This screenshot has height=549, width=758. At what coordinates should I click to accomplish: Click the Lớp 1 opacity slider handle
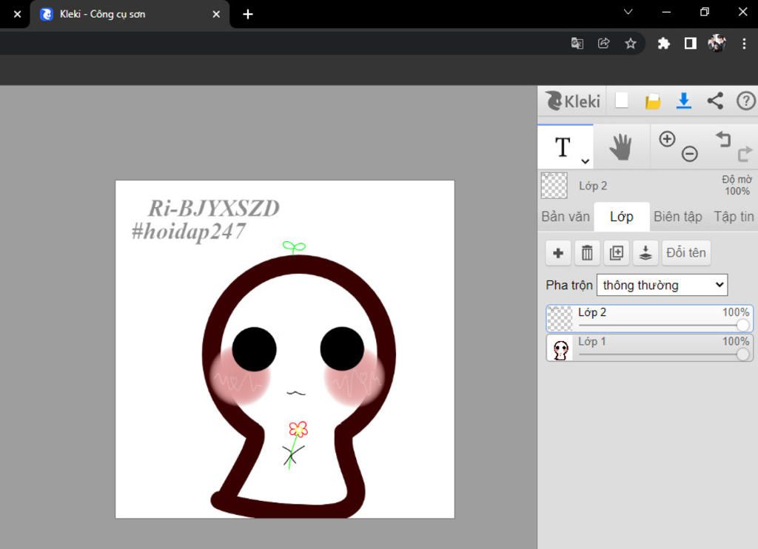pos(743,354)
